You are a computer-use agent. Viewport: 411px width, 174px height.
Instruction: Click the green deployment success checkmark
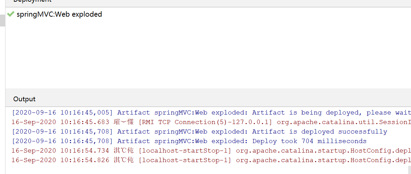click(x=11, y=14)
